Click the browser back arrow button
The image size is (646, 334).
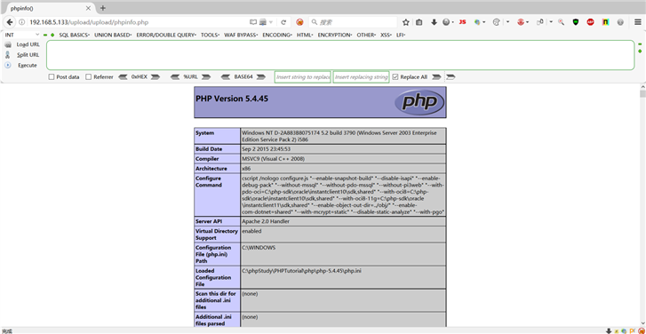[x=10, y=22]
